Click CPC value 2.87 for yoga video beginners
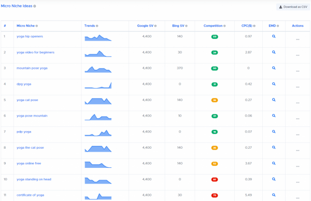The width and height of the screenshot is (311, 201). pyautogui.click(x=248, y=52)
